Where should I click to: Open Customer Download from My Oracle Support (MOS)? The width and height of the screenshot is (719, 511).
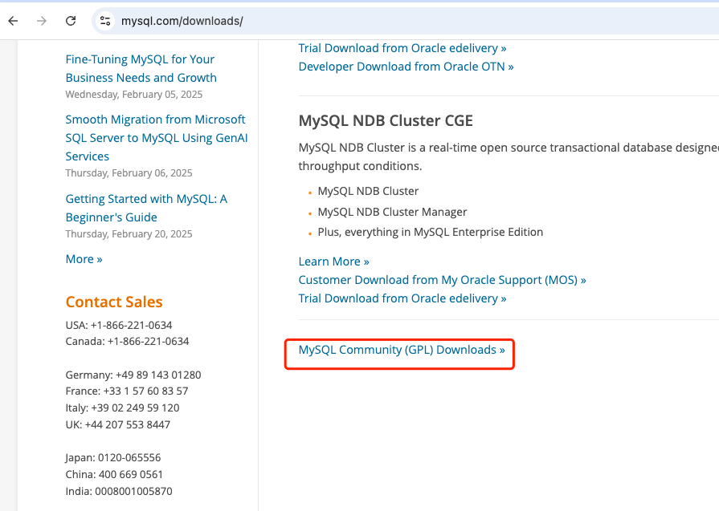pos(442,280)
